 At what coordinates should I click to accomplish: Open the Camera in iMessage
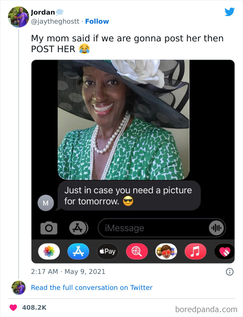pos(49,228)
